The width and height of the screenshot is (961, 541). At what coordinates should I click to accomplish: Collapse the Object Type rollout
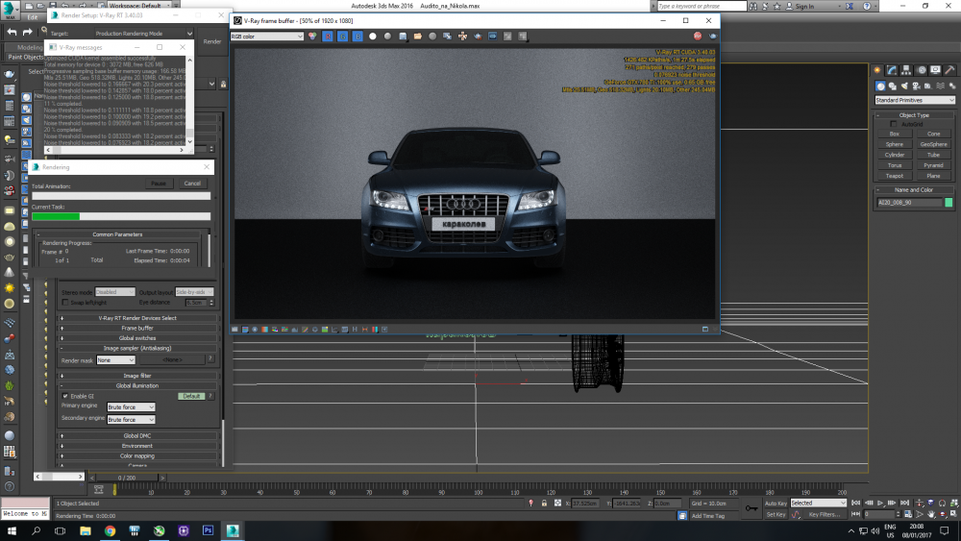coord(914,115)
